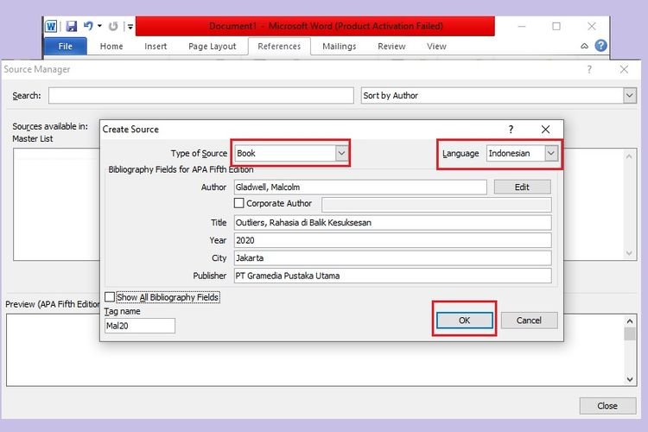
Task: Click the Title field with Outliers text
Action: 392,222
